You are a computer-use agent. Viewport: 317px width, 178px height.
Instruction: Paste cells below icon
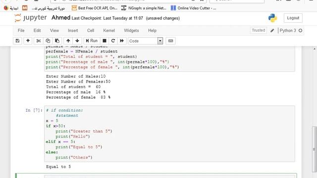57,41
